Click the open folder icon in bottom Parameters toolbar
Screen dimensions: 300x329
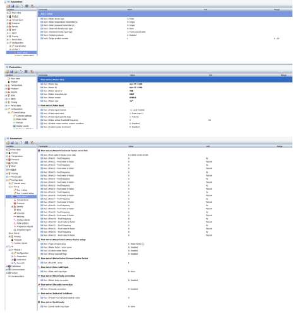(x=8, y=142)
